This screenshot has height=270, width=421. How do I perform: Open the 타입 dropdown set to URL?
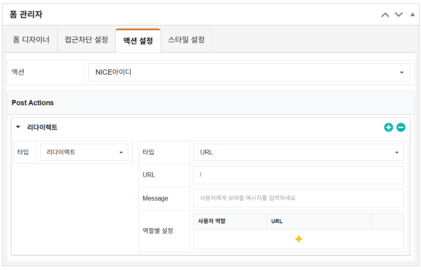point(298,152)
